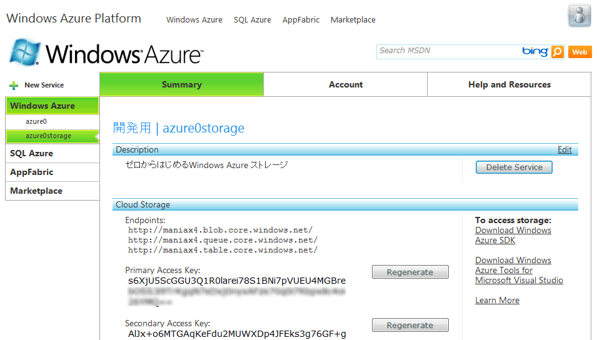597x340 pixels.
Task: Switch to the Summary tab
Action: pyautogui.click(x=182, y=84)
